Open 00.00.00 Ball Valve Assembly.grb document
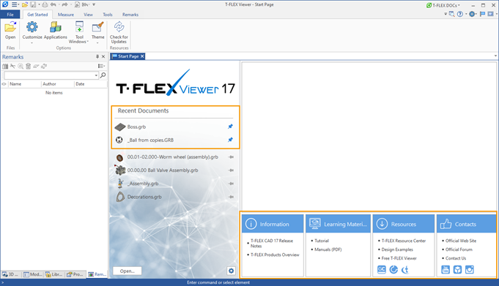The width and height of the screenshot is (499, 286). pos(163,170)
